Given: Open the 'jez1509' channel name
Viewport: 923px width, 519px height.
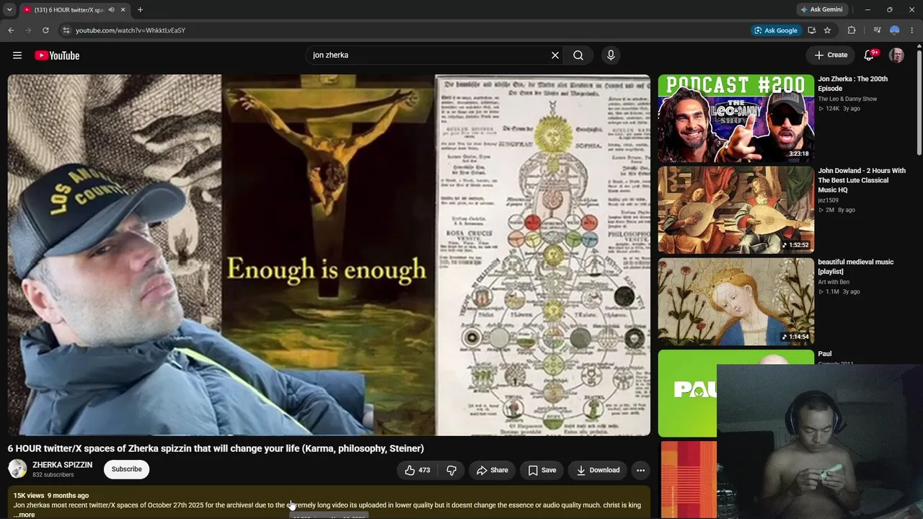Looking at the screenshot, I should point(828,200).
